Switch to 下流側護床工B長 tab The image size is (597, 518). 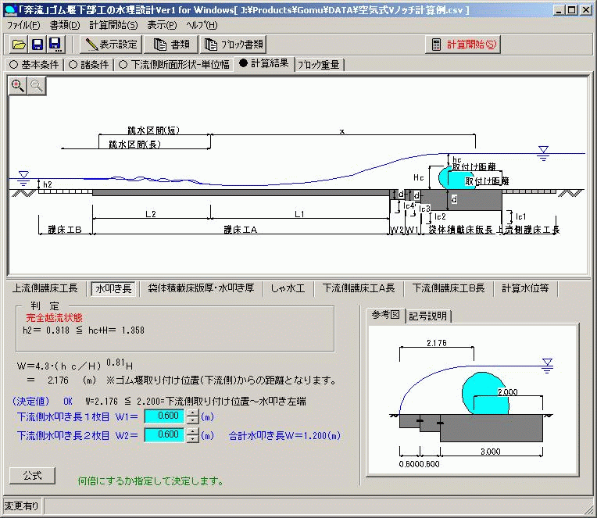(x=448, y=288)
